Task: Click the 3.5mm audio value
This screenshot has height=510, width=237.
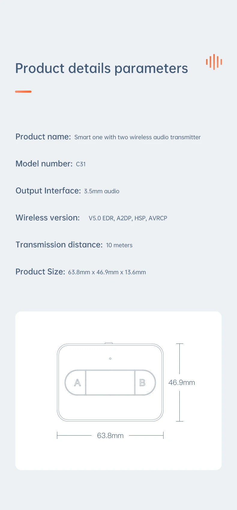Action: [102, 191]
